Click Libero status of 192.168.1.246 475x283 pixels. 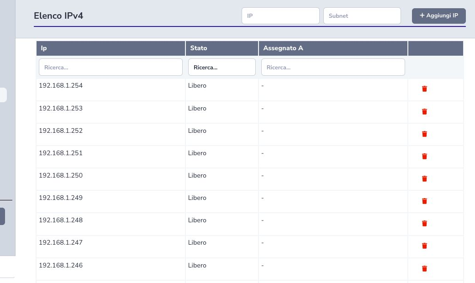click(x=197, y=265)
